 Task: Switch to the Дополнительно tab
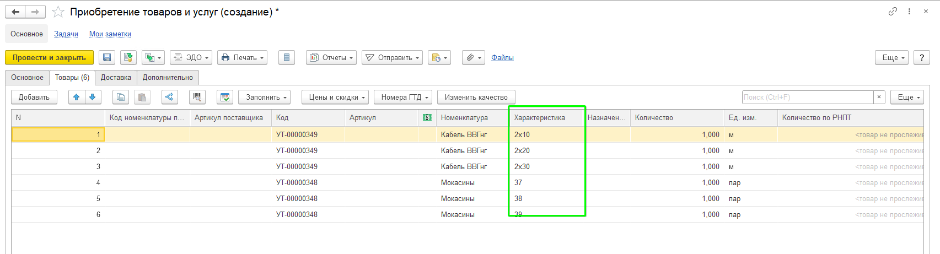pos(168,78)
